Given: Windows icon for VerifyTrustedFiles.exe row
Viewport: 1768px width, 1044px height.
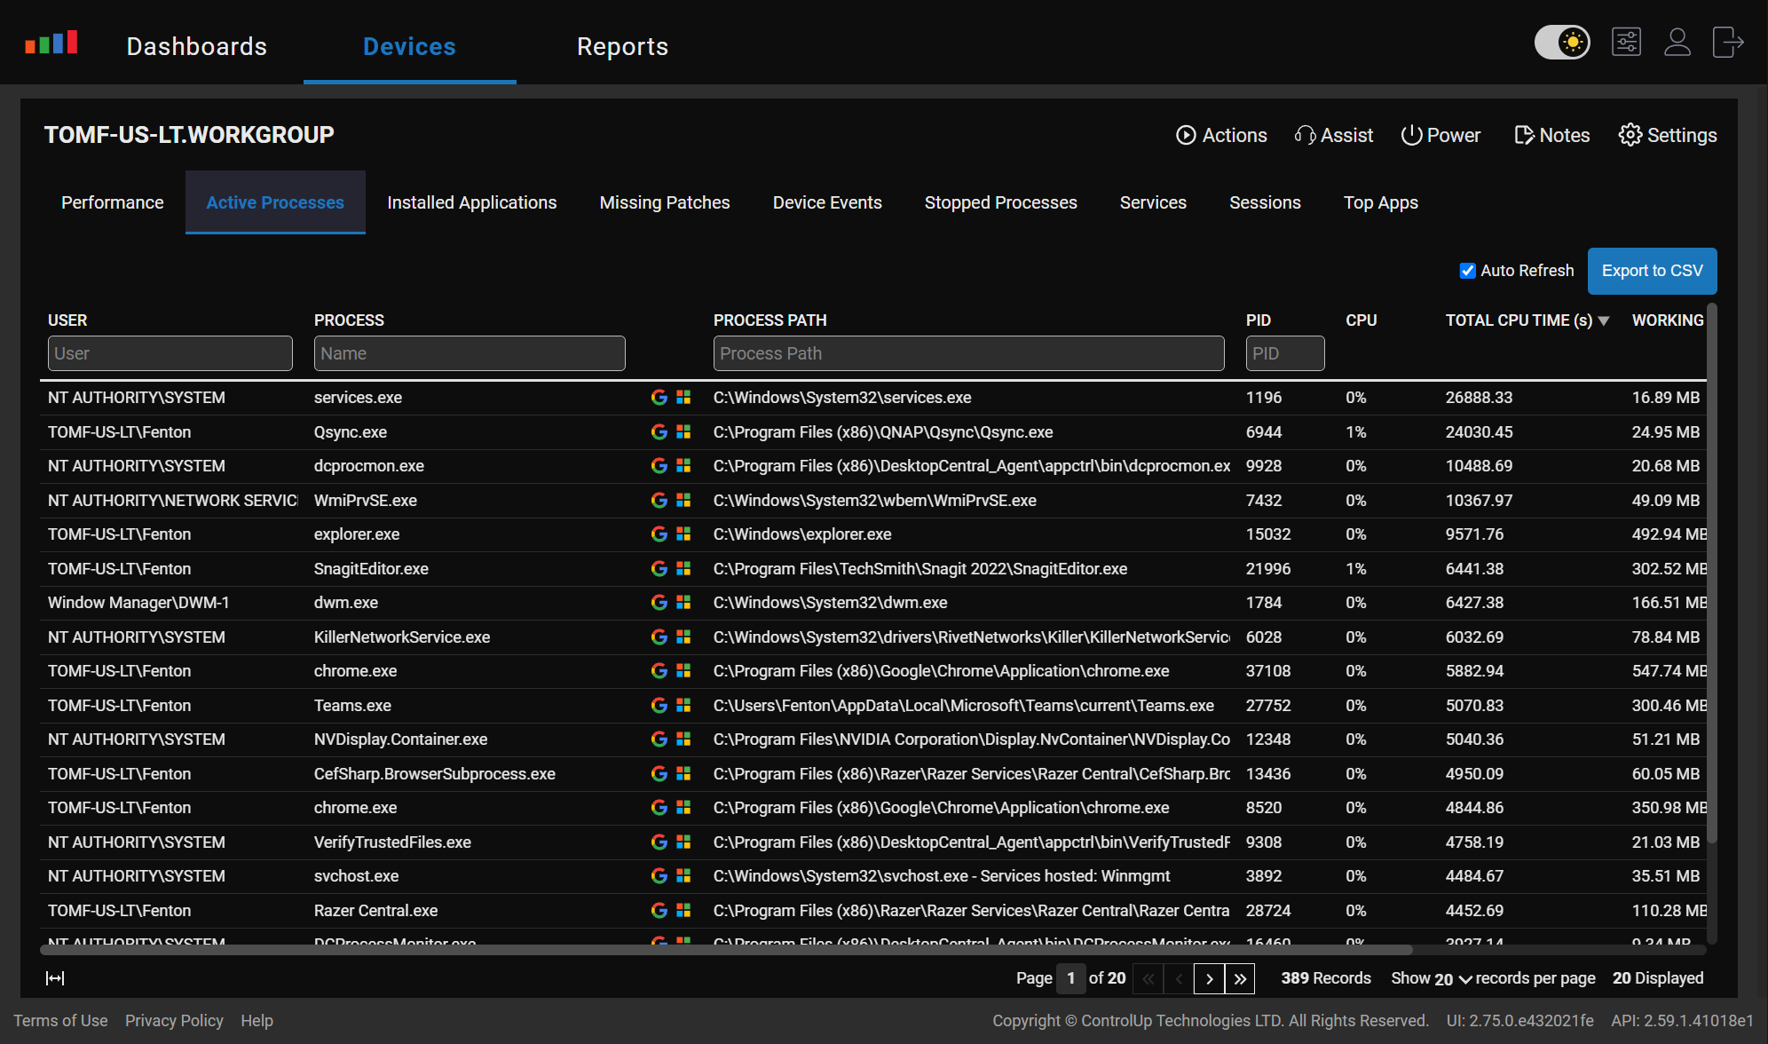Looking at the screenshot, I should tap(683, 842).
